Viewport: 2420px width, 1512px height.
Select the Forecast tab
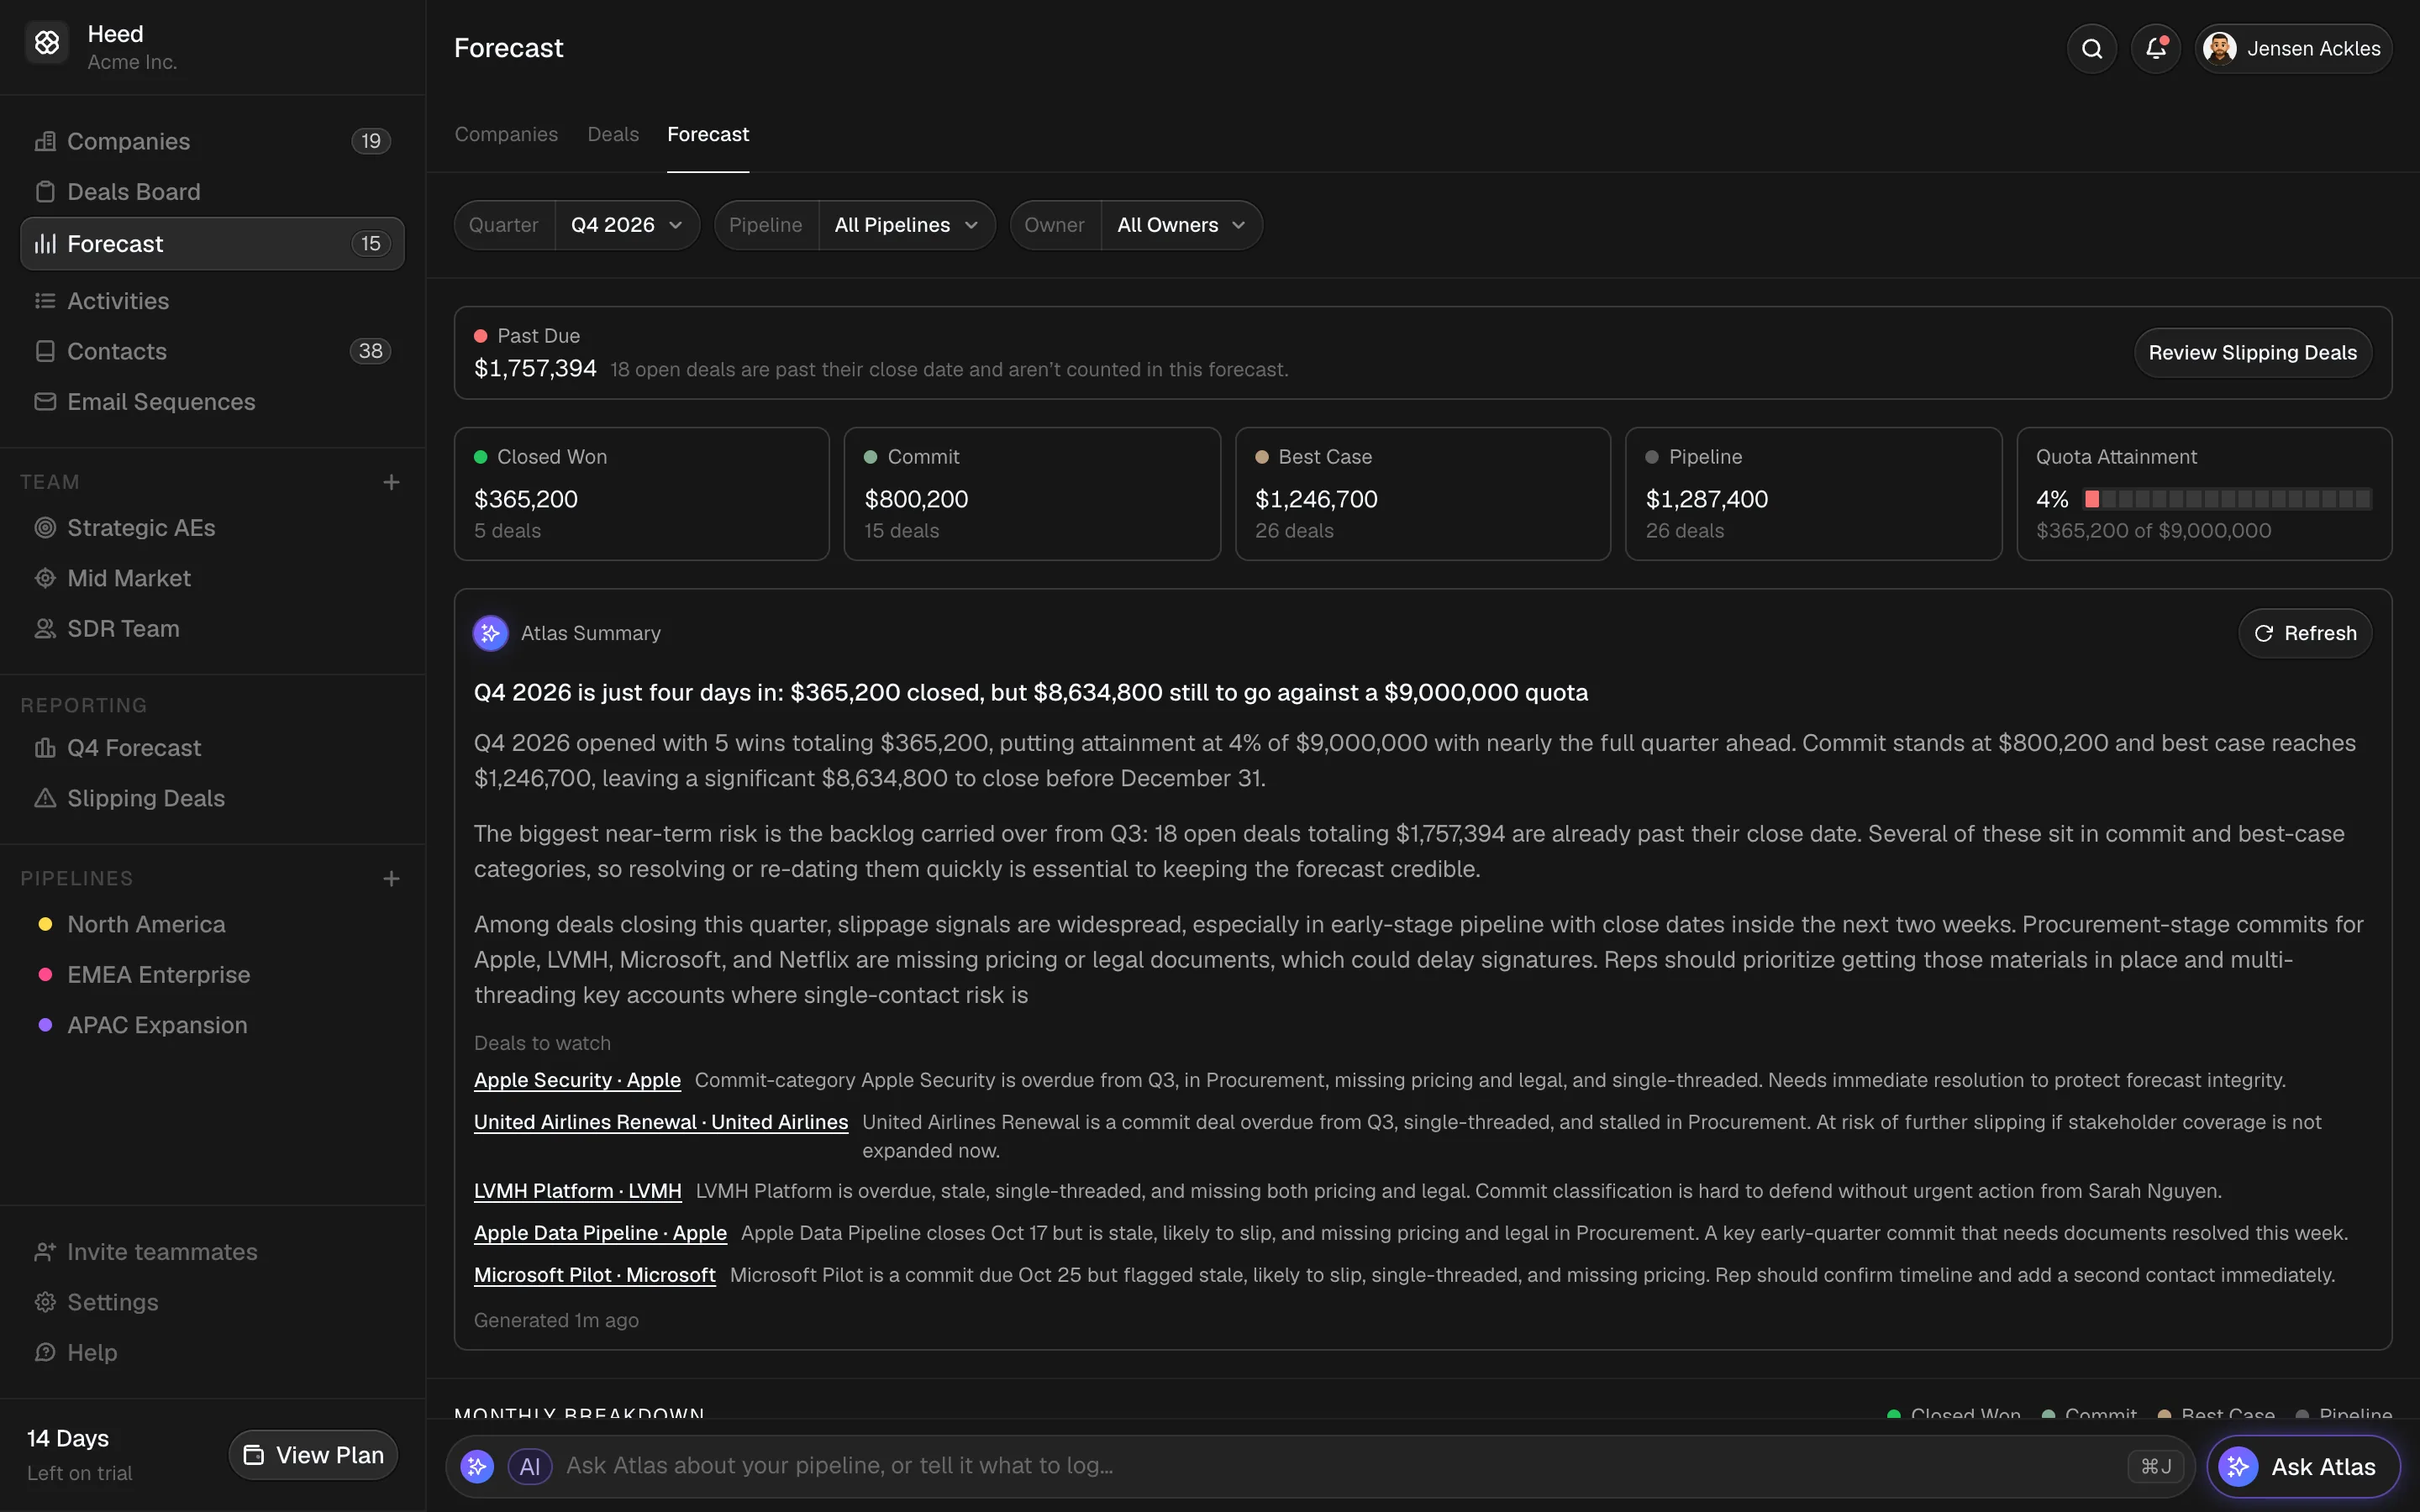pyautogui.click(x=708, y=134)
